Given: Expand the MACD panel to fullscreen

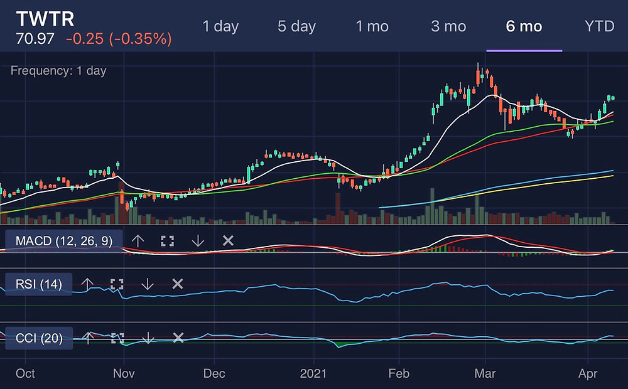Looking at the screenshot, I should [168, 240].
